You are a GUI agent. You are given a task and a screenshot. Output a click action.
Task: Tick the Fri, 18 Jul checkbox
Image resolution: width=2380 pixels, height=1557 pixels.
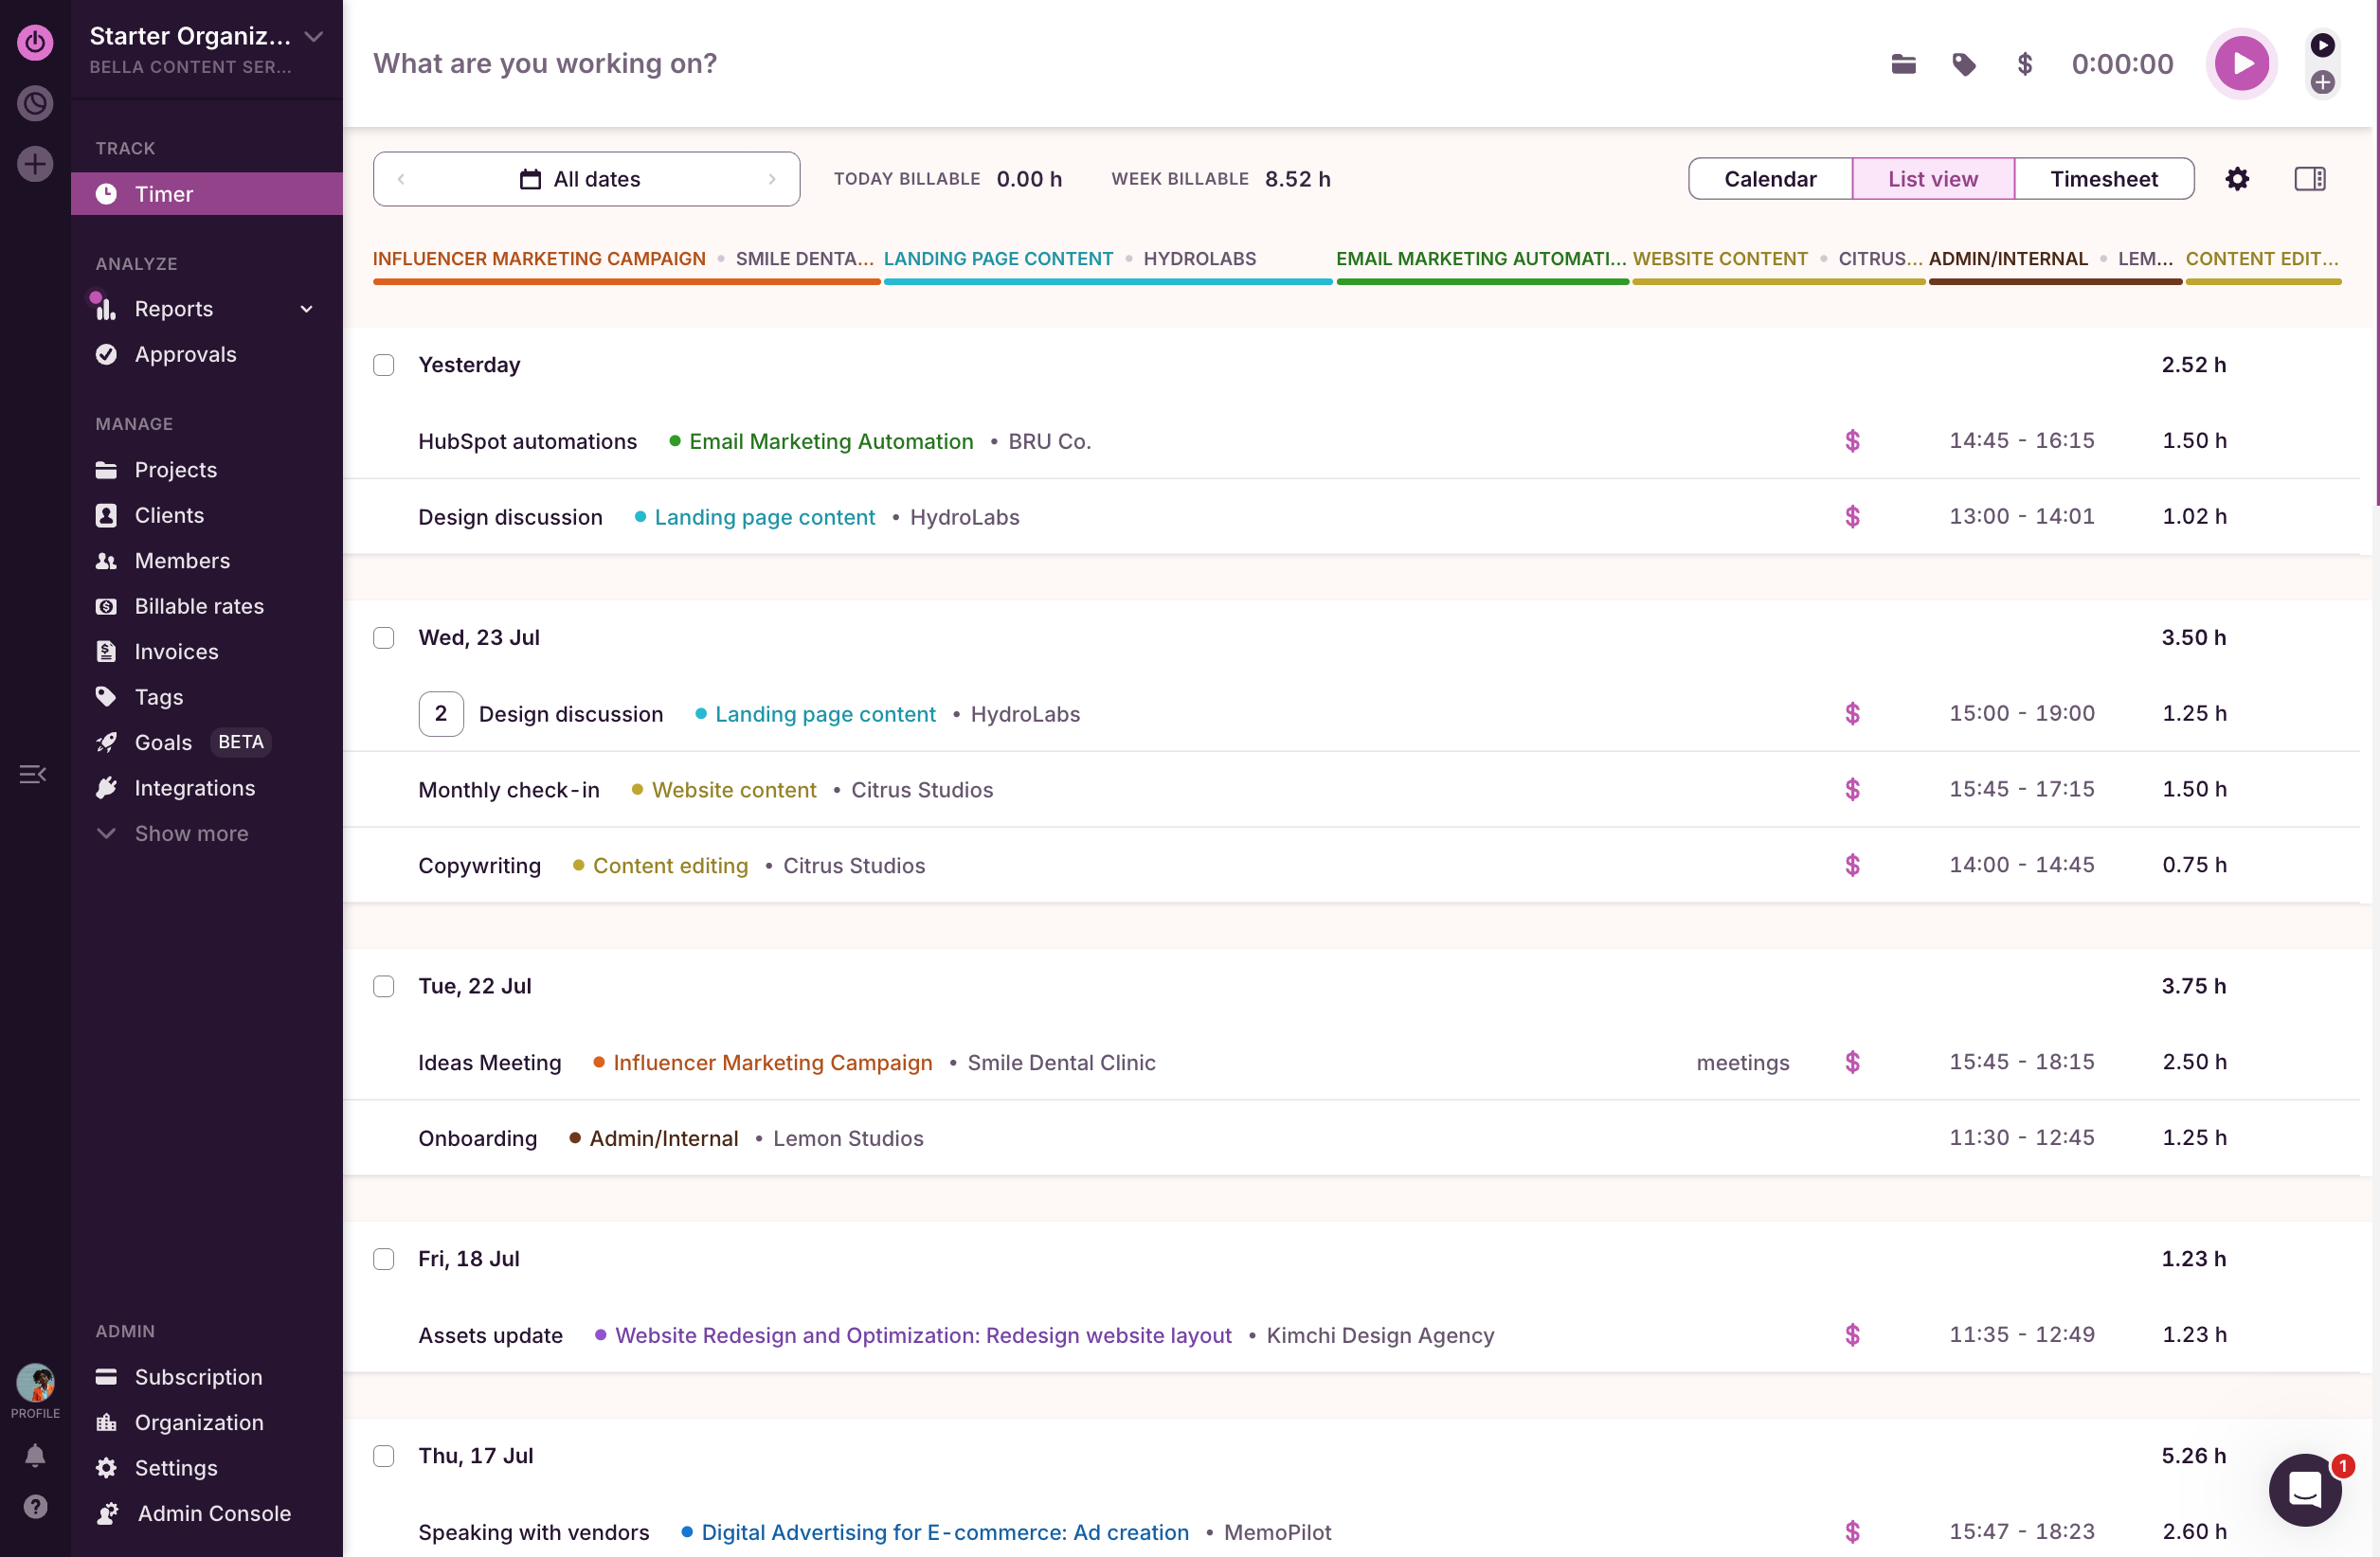point(384,1260)
